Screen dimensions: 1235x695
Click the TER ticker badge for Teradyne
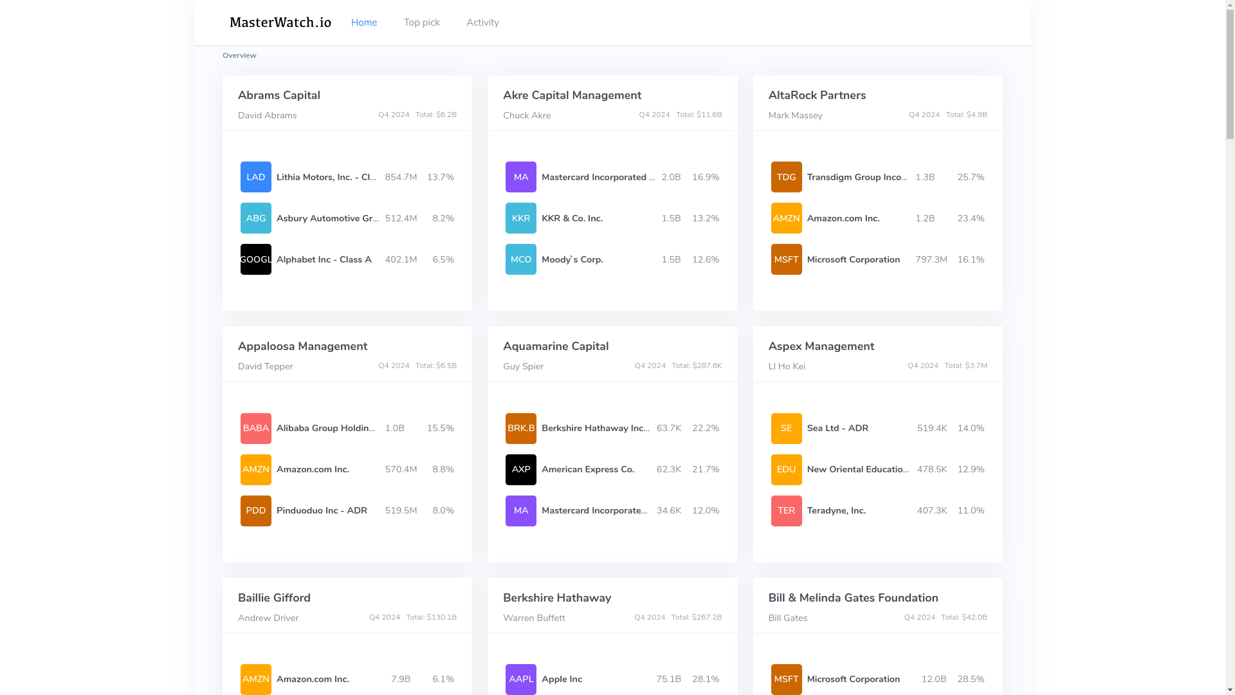click(786, 511)
